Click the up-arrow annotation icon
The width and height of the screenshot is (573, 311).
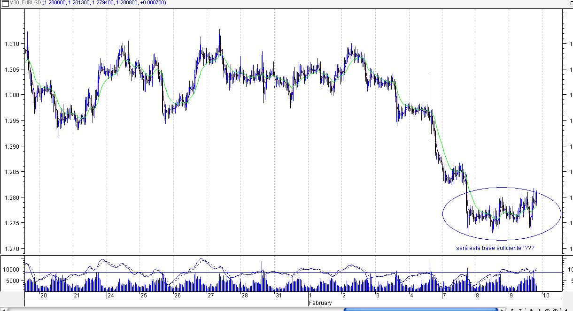tap(531, 310)
